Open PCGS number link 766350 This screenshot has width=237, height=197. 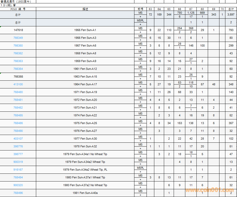pos(18,46)
